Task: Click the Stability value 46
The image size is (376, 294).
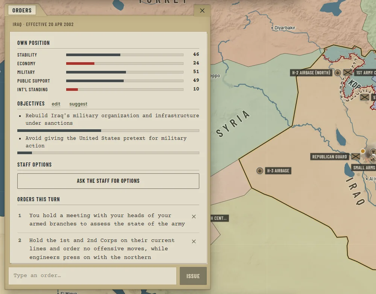Action: [x=196, y=54]
